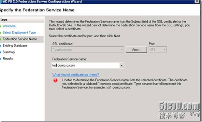Close the AD FS wizard window
The height and width of the screenshot is (122, 202).
197,1
